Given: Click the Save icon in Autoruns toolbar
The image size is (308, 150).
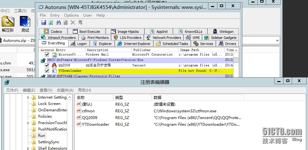Looking at the screenshot, I should click(x=44, y=23).
